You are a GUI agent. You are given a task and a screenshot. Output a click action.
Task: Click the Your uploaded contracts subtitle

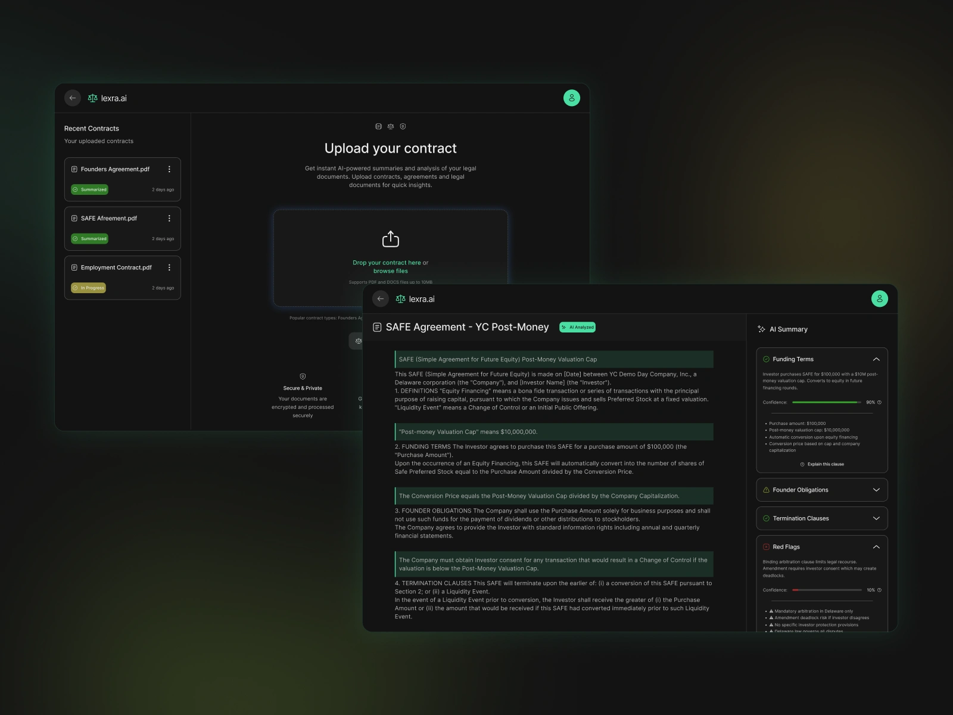(x=99, y=141)
